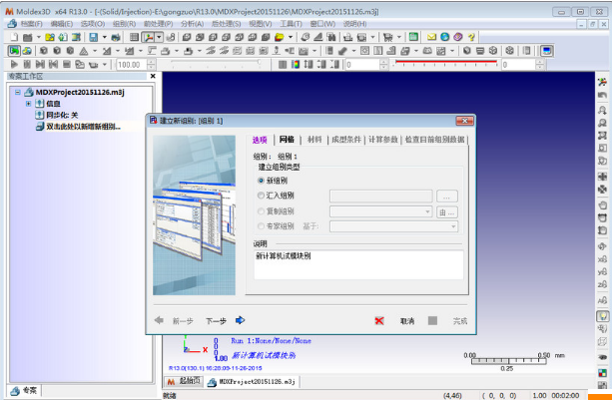Click the 完成 finish button
Image resolution: width=612 pixels, height=400 pixels.
click(x=447, y=321)
